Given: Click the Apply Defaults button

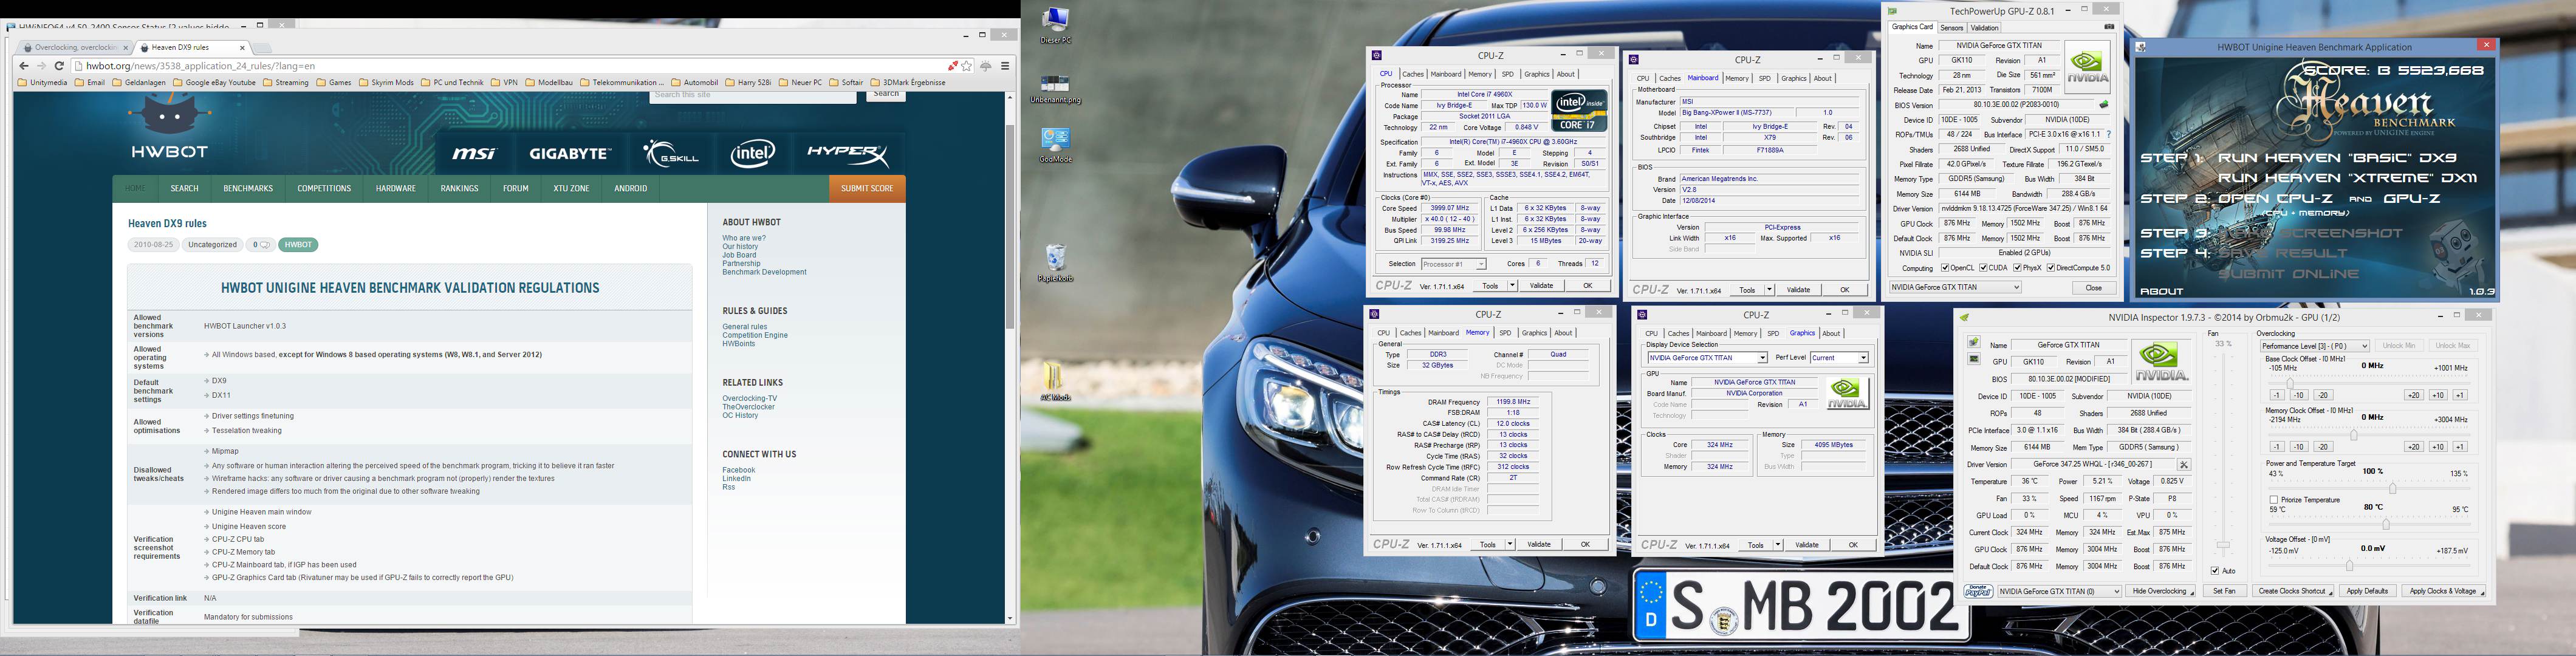Looking at the screenshot, I should tap(2367, 592).
